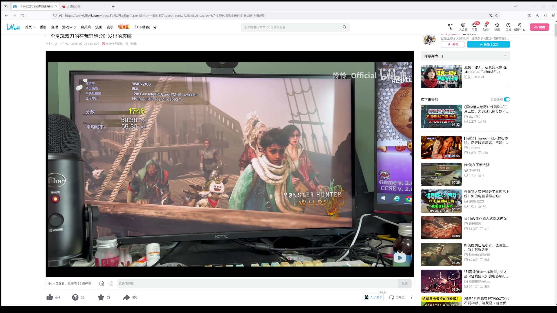This screenshot has height=313, width=557.
Task: Open the list all tabs dropdown
Action: pyautogui.click(x=515, y=6)
